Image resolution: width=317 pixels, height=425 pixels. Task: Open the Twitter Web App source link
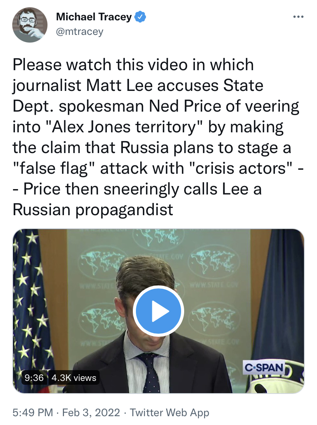click(x=170, y=412)
